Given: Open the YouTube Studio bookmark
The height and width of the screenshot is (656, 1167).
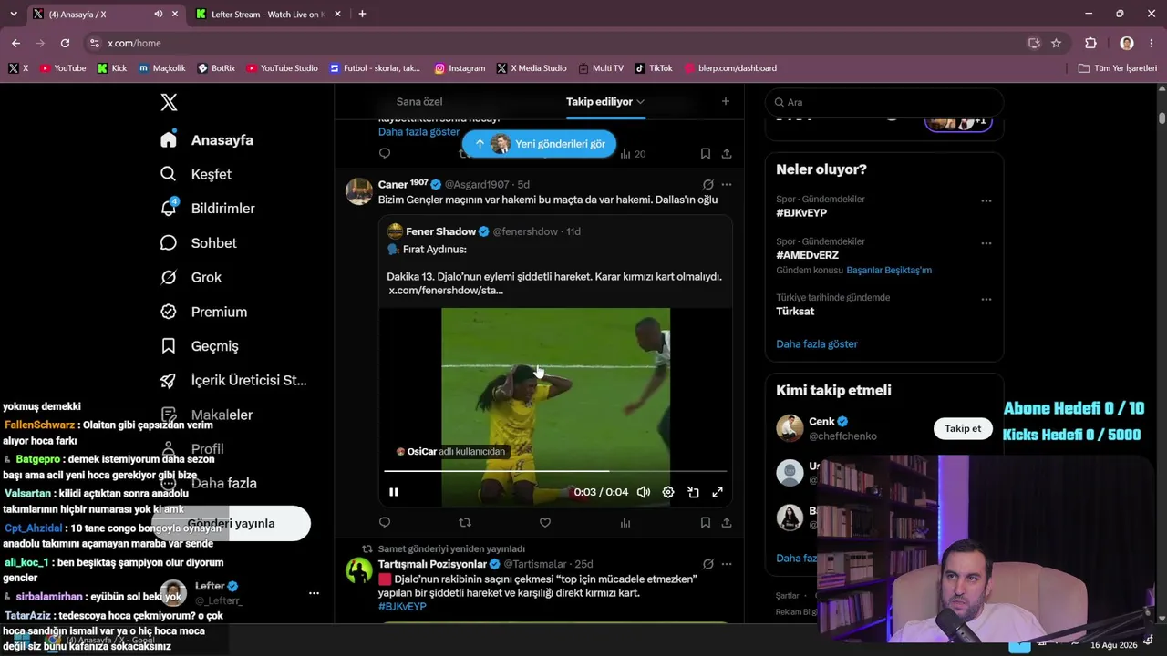Looking at the screenshot, I should click(x=282, y=68).
